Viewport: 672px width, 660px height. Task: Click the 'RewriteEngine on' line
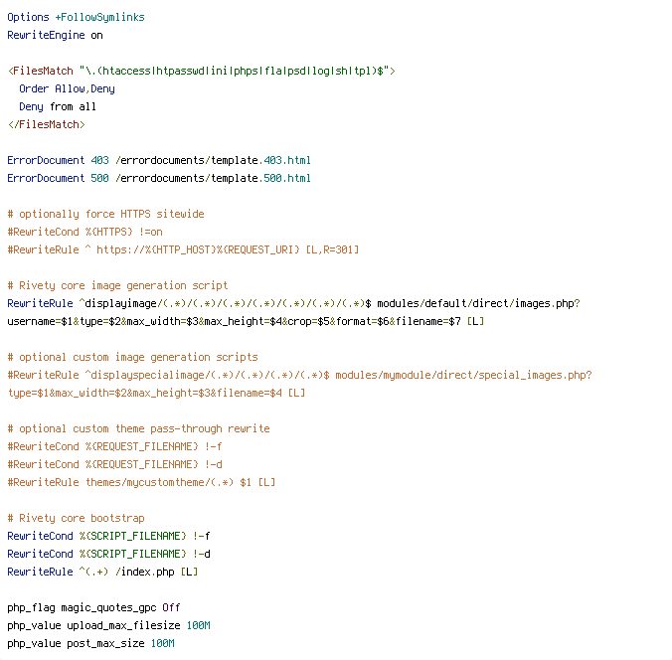(x=55, y=35)
